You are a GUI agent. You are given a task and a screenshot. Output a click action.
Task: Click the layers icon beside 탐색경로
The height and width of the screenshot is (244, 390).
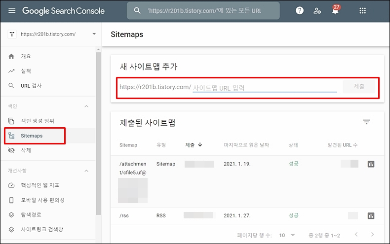[11, 215]
